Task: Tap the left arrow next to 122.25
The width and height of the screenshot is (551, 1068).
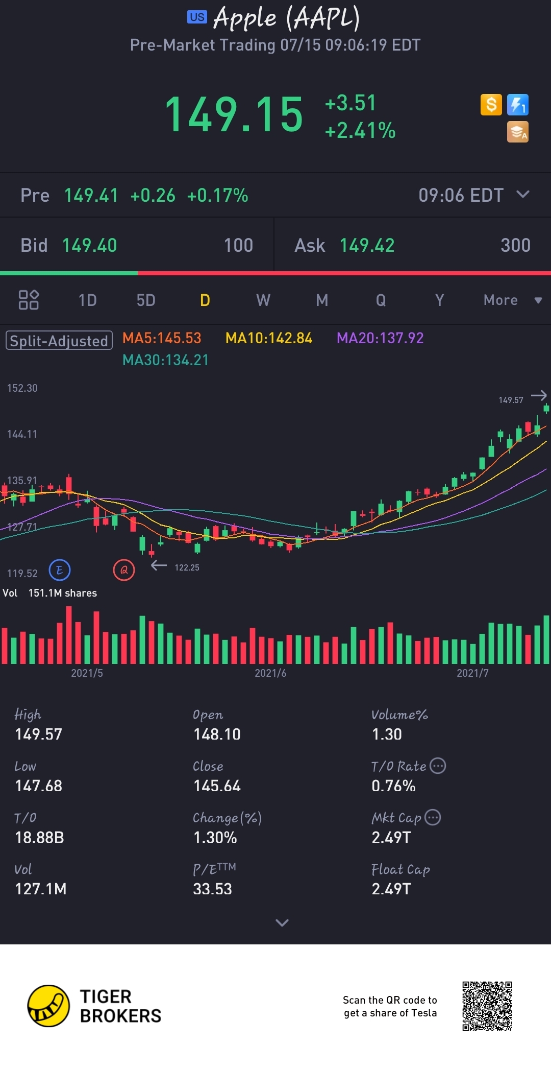Action: (159, 565)
